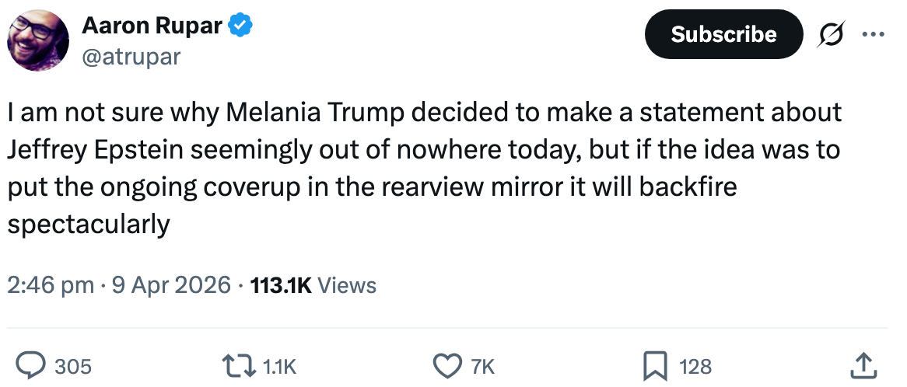Screen dimensions: 907x387
Task: Toggle the bookmark icon
Action: tap(655, 365)
